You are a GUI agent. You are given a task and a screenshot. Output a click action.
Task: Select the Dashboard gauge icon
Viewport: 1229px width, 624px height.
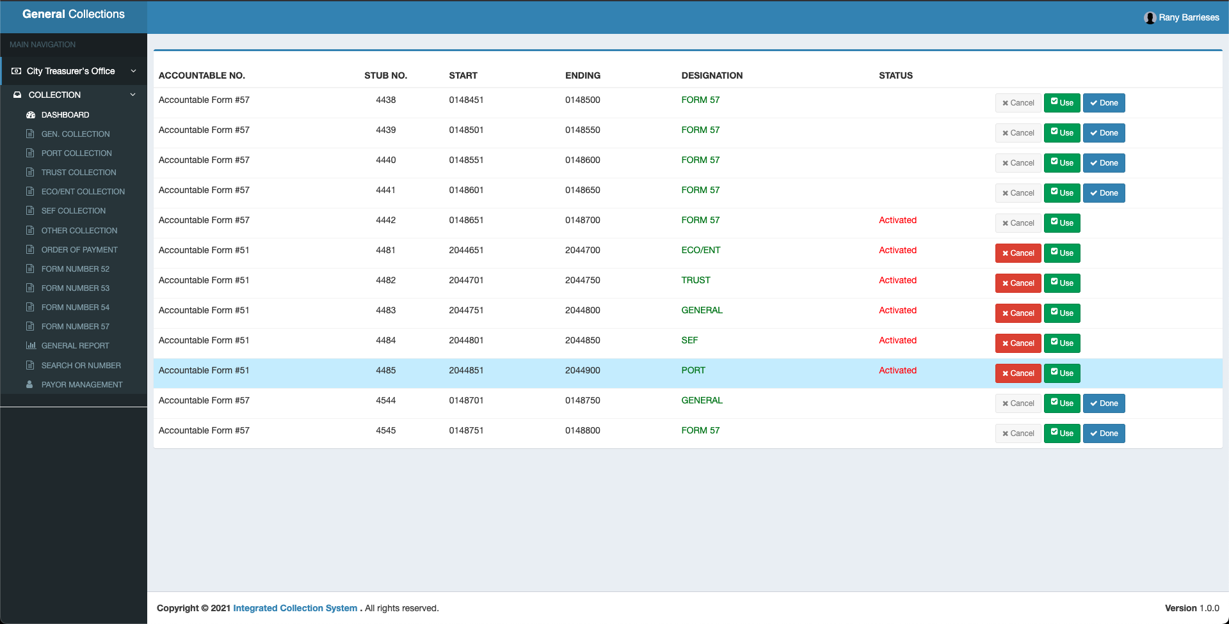click(31, 115)
